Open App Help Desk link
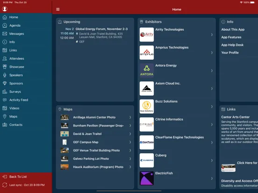258x193 pixels. point(232,45)
